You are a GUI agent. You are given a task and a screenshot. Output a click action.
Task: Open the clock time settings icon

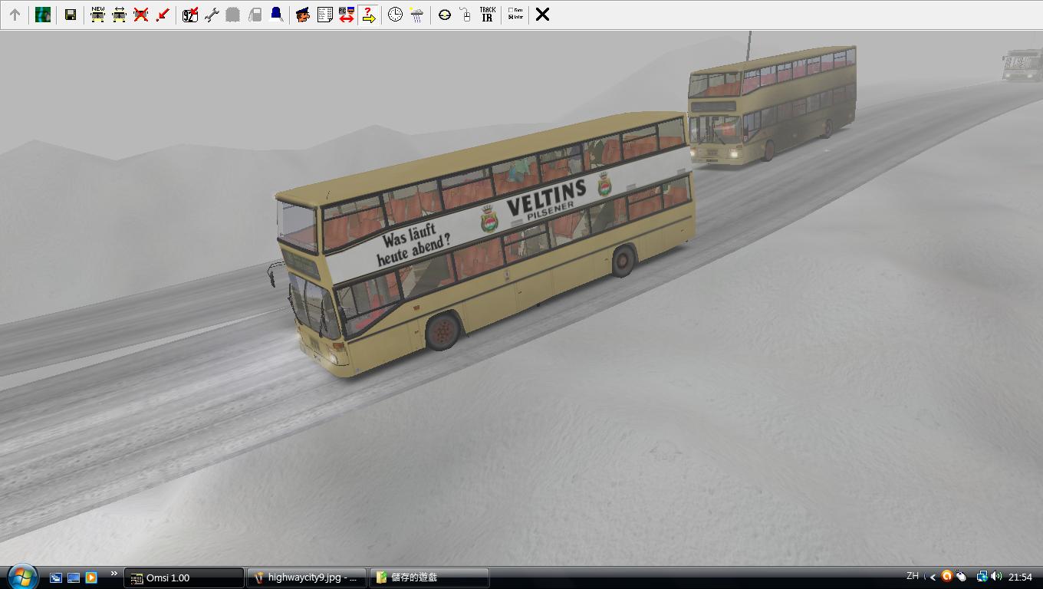395,15
